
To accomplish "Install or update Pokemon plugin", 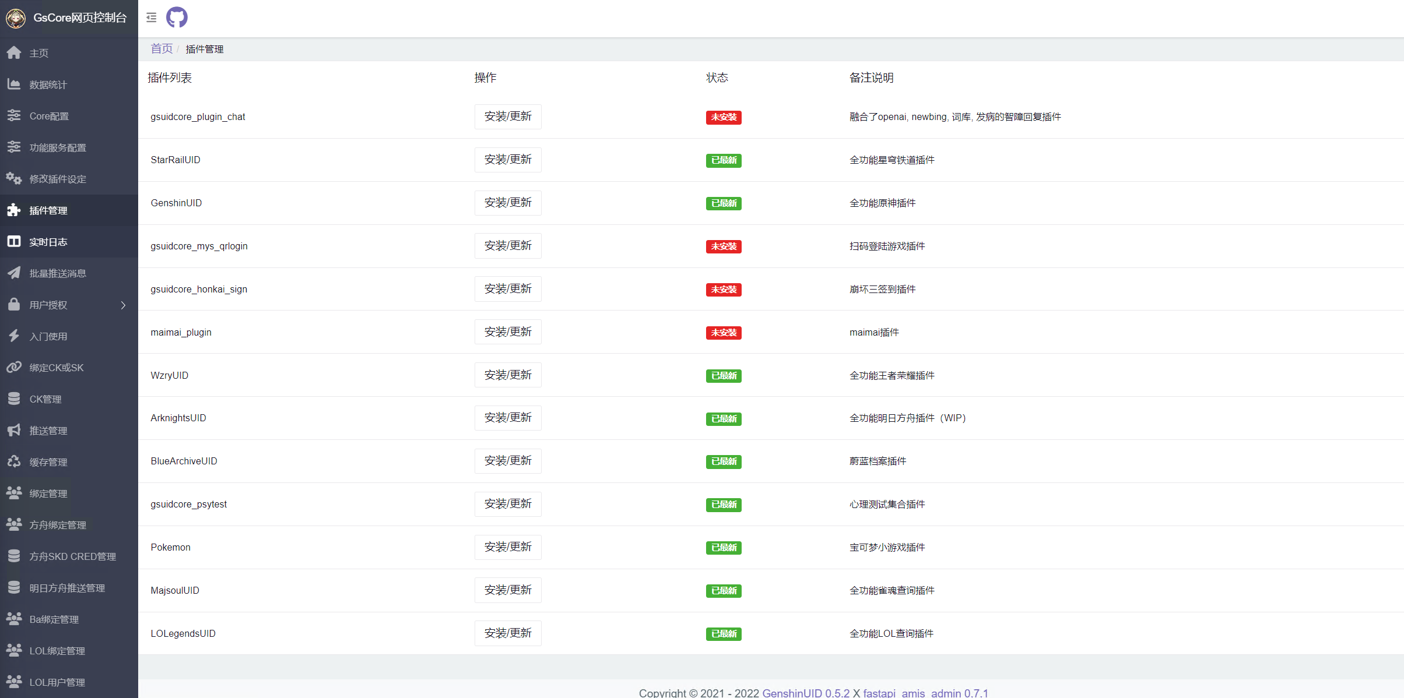I will (508, 547).
